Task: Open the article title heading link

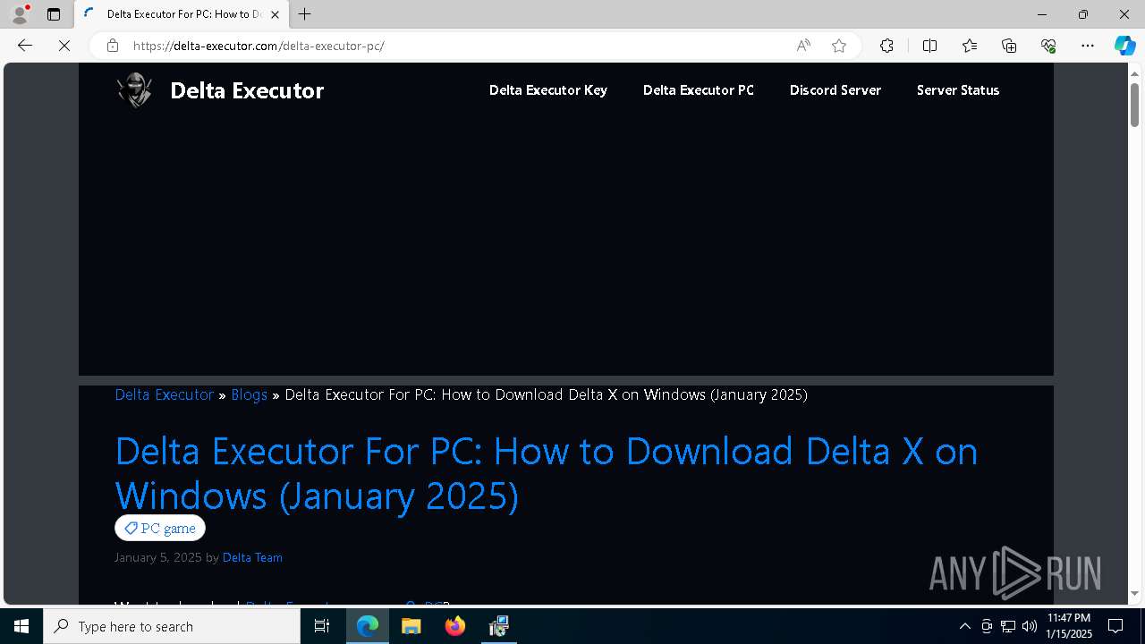Action: pyautogui.click(x=547, y=473)
